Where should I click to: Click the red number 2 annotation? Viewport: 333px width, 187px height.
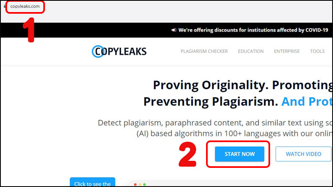tap(188, 154)
